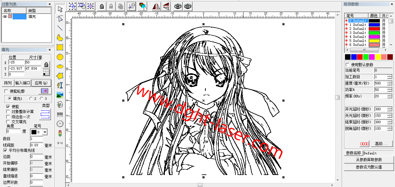
Task: Select the 填充1 radio button
Action: pos(10,99)
